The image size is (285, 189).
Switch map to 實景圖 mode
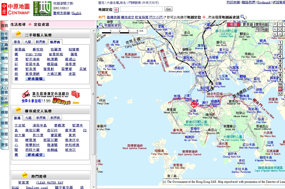click(248, 24)
